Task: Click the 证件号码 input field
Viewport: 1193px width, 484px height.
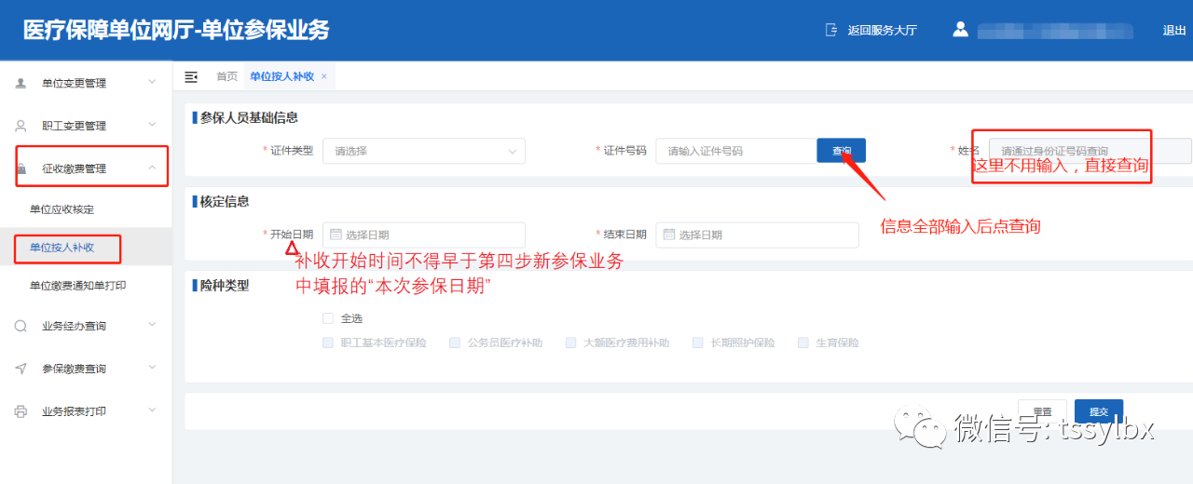Action: click(x=736, y=151)
